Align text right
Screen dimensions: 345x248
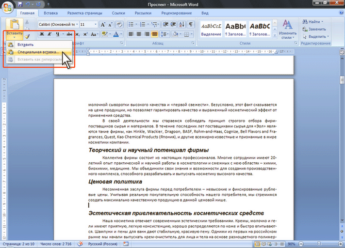(147, 34)
